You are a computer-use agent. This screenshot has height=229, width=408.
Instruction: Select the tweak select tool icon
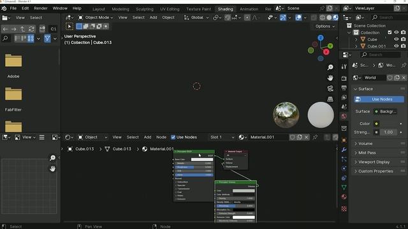(69, 26)
